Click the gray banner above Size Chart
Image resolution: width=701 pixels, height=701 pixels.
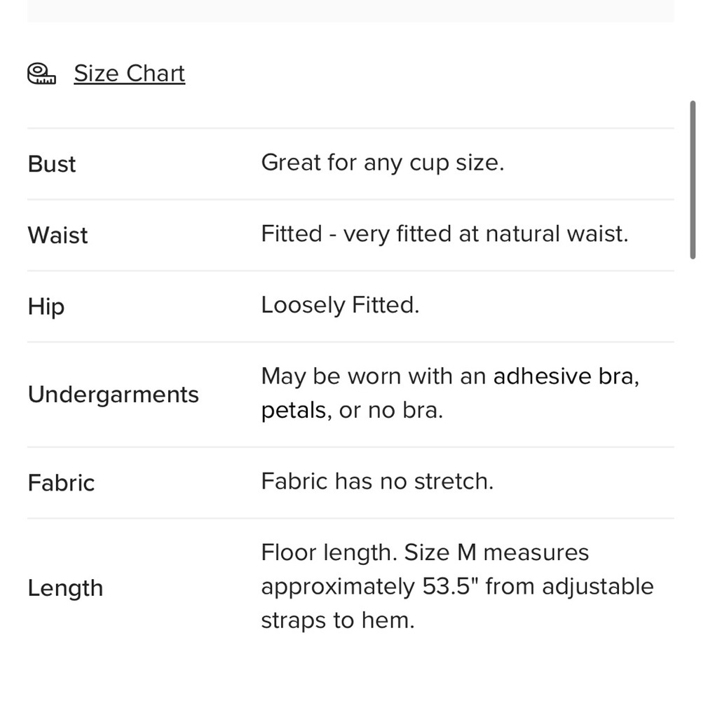[x=350, y=11]
